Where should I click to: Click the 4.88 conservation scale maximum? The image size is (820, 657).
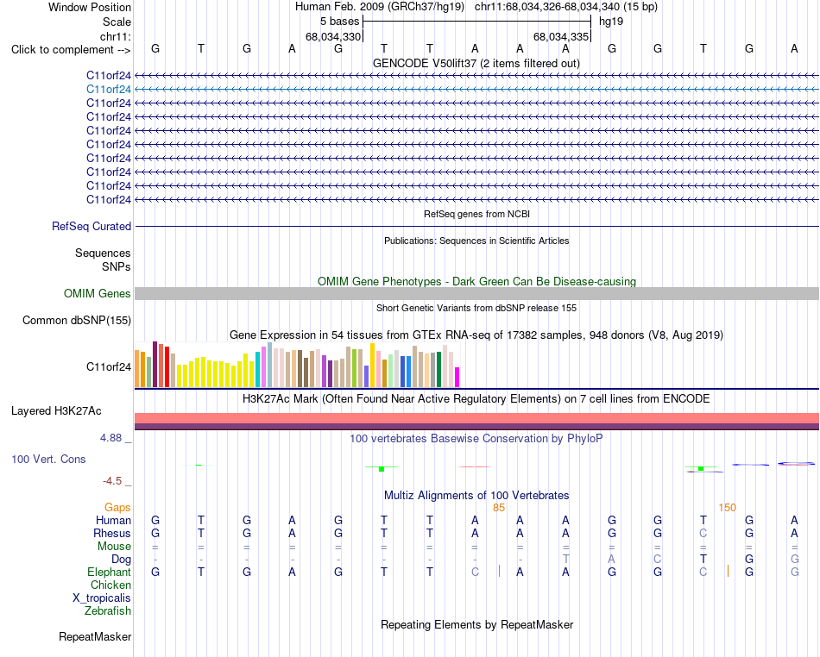110,438
